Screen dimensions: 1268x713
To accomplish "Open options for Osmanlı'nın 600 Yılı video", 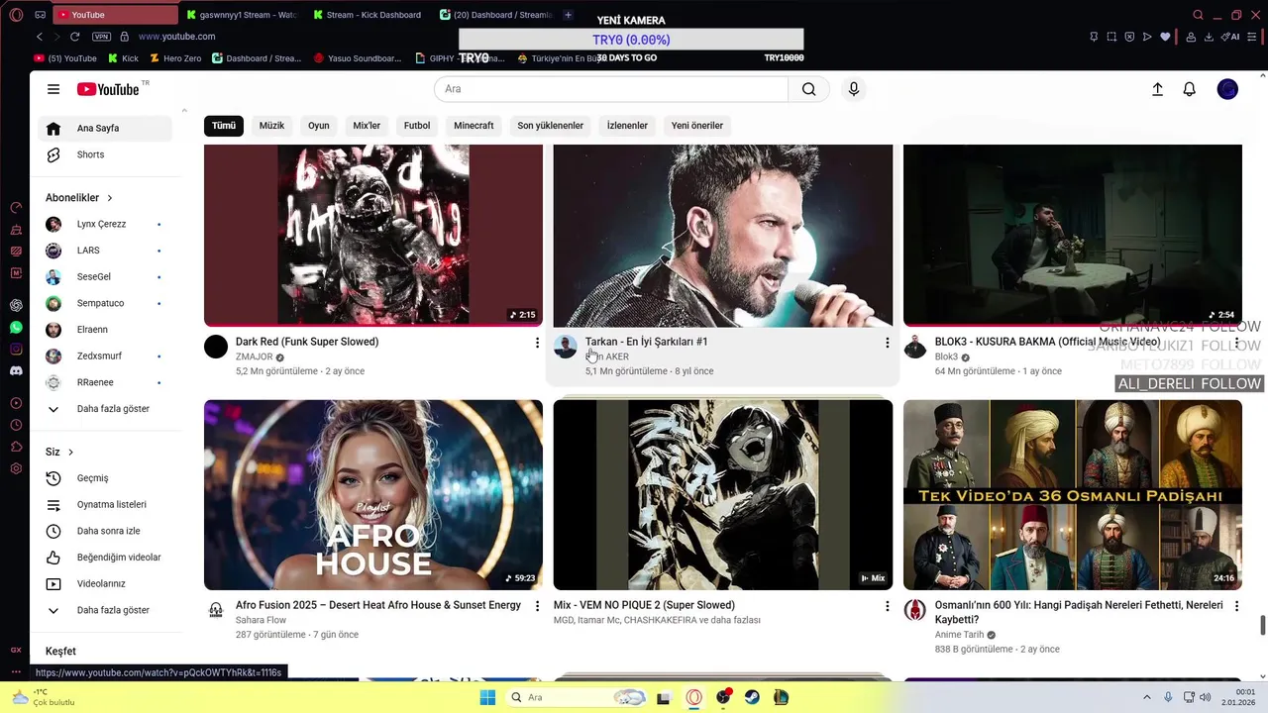I will (1236, 606).
